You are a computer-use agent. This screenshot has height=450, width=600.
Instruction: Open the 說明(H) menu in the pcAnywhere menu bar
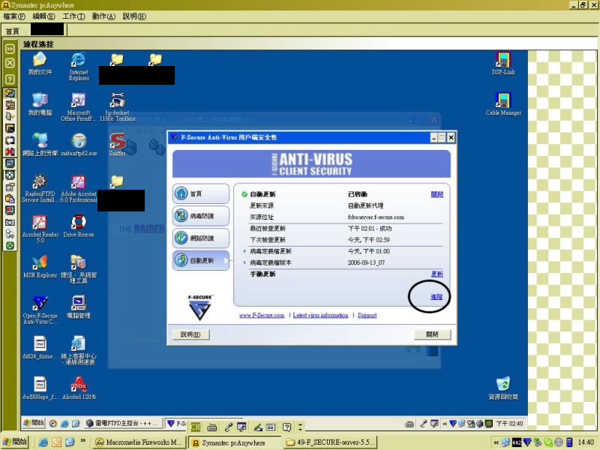(134, 16)
